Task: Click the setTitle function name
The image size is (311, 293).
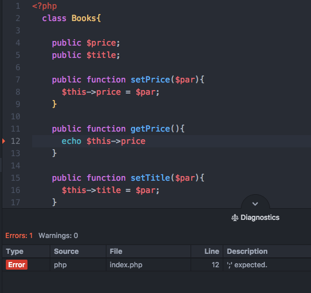Action: click(x=150, y=178)
